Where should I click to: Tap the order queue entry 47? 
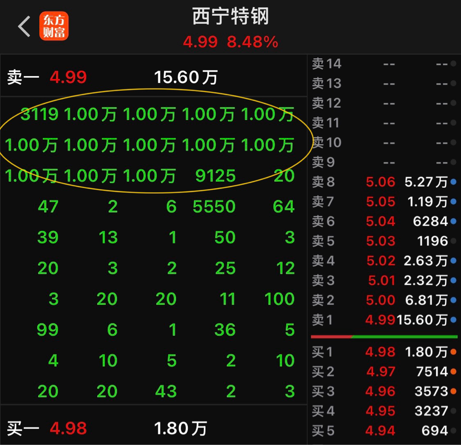pyautogui.click(x=48, y=206)
